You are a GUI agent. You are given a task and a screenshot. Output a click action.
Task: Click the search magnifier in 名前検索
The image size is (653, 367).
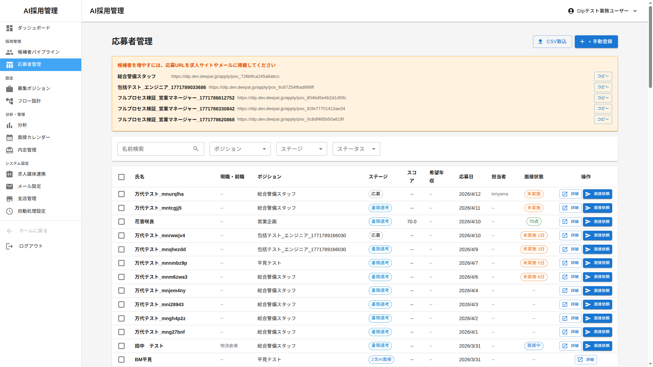[196, 149]
